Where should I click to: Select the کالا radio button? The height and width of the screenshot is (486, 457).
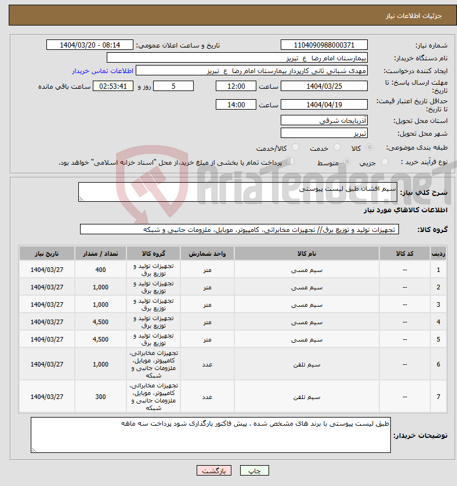(x=369, y=147)
